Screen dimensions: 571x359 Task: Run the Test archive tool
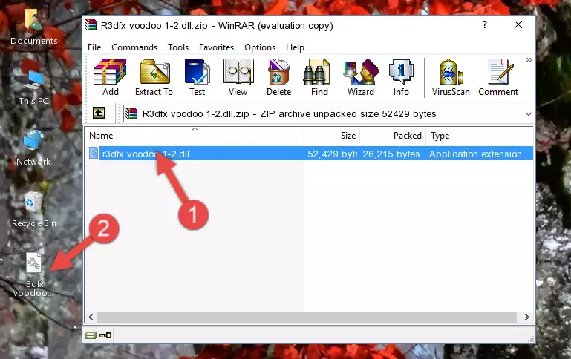tap(197, 77)
